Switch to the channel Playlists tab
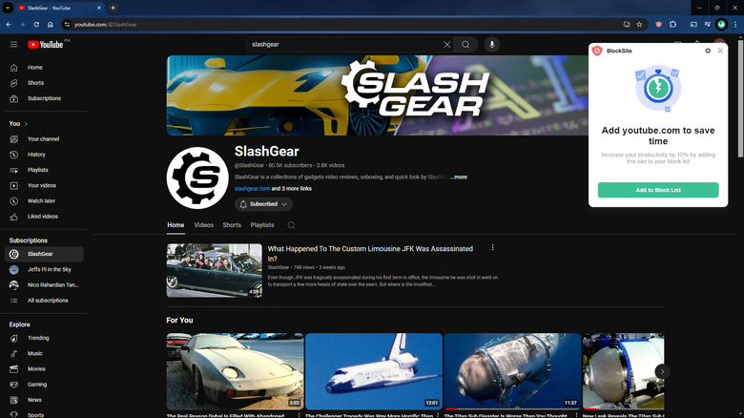The height and width of the screenshot is (418, 744). (x=262, y=225)
